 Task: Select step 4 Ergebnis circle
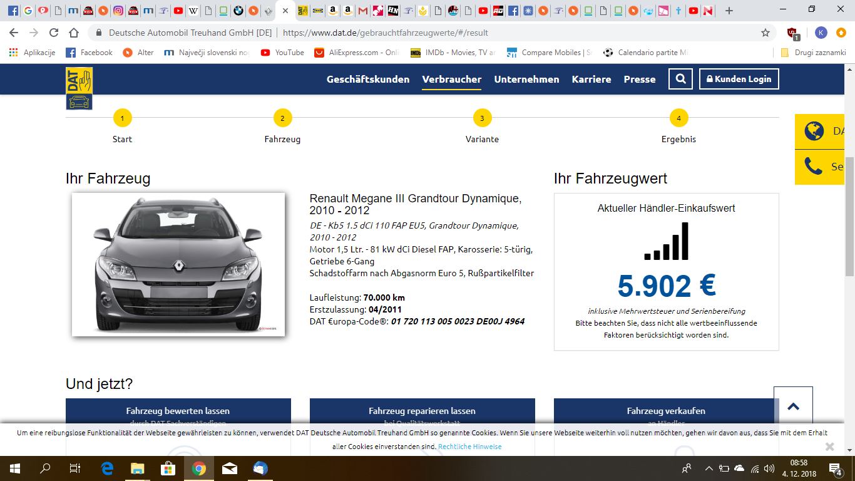678,118
